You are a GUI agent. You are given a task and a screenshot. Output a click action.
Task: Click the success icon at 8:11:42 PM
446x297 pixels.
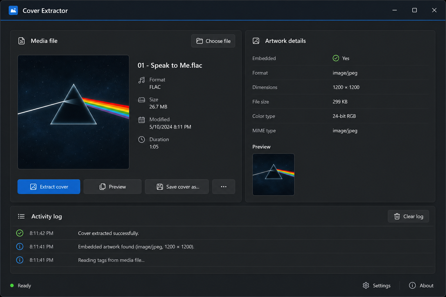20,233
